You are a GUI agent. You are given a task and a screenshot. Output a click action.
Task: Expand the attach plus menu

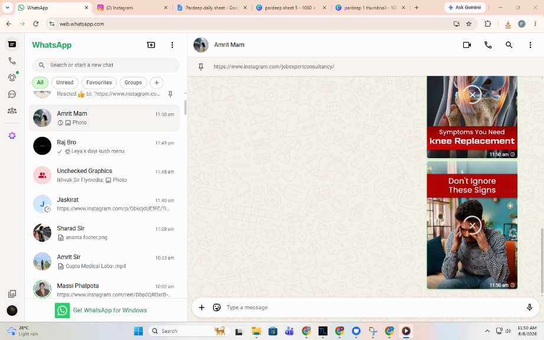click(202, 308)
